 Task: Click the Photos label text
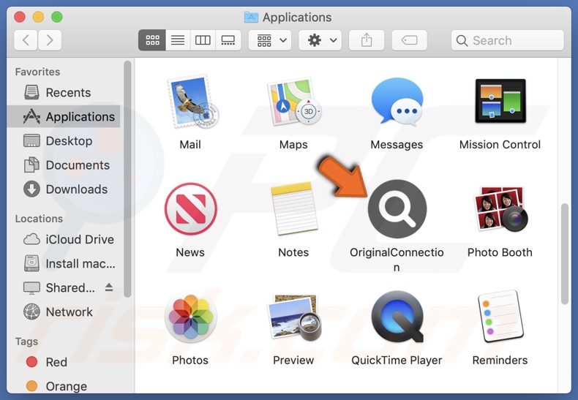[x=190, y=360]
